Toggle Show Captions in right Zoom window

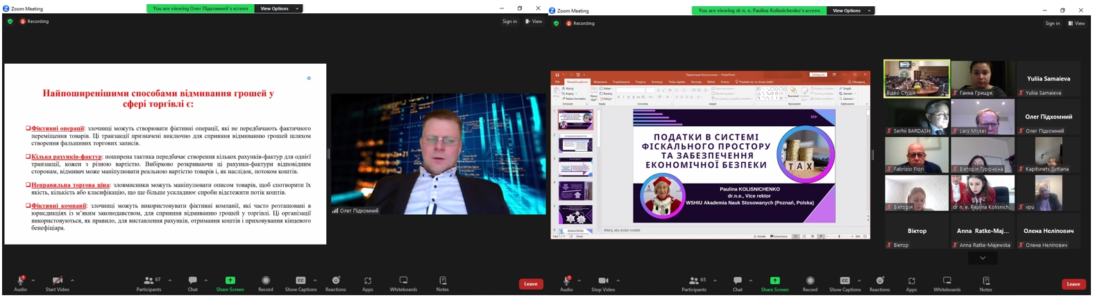845,283
